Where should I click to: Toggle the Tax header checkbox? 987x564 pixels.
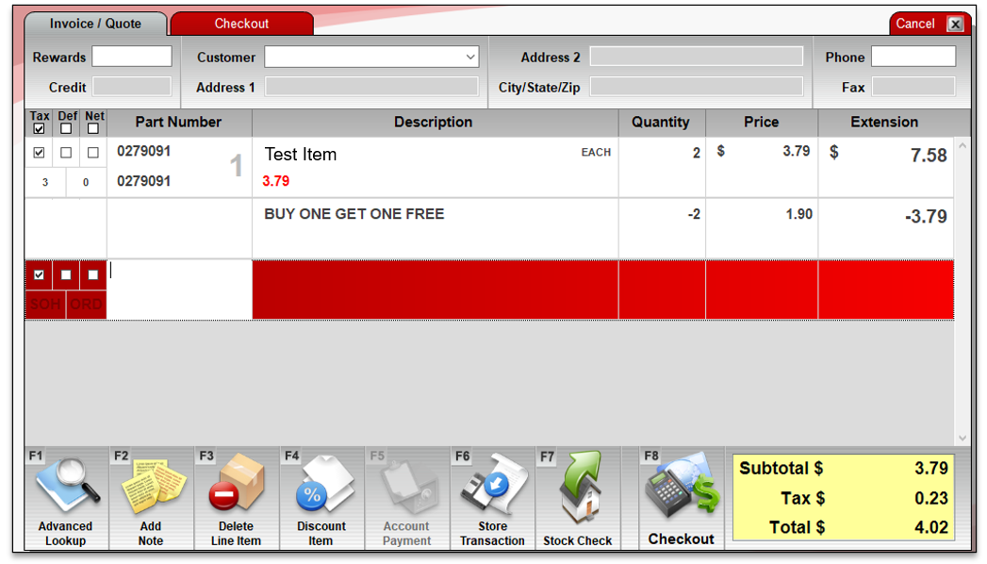(39, 129)
